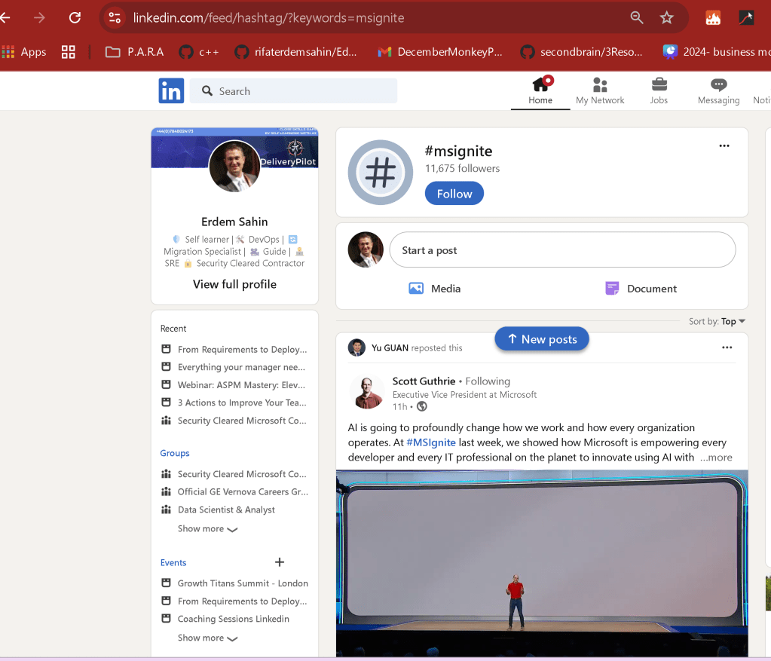The width and height of the screenshot is (771, 661).
Task: Open the Events section link
Action: click(173, 562)
